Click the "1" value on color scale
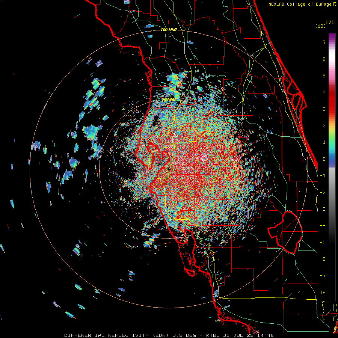 click(324, 142)
